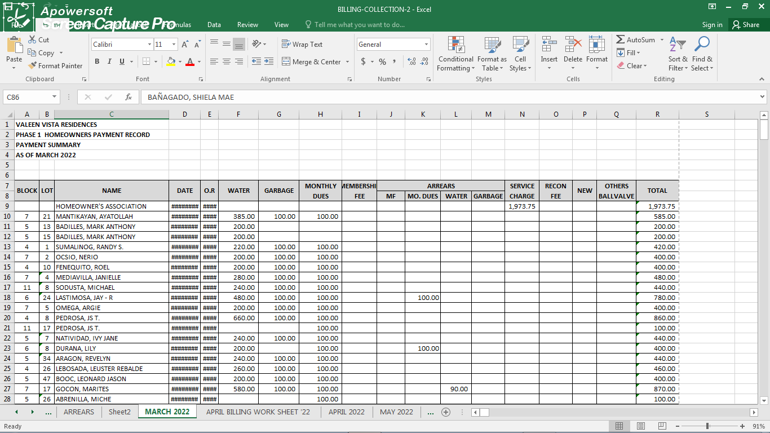Click the Borders icon
The height and width of the screenshot is (433, 770).
(x=146, y=61)
